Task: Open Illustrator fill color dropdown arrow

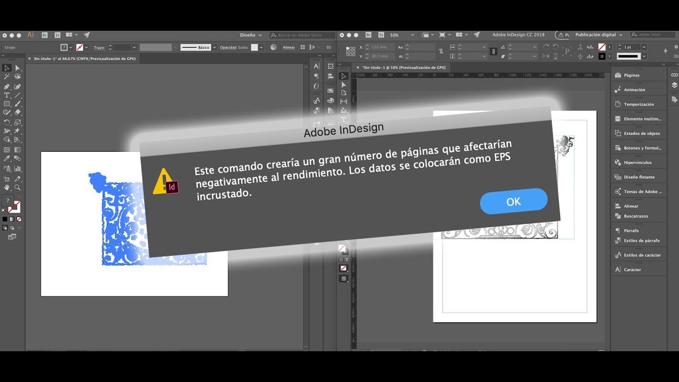Action: 71,47
